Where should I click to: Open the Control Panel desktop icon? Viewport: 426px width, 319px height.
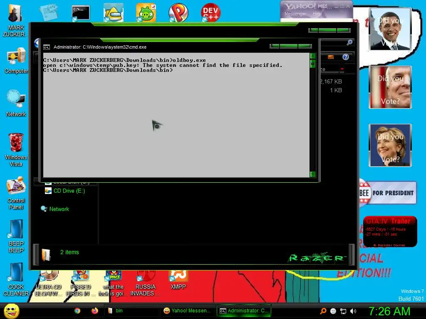click(x=16, y=193)
